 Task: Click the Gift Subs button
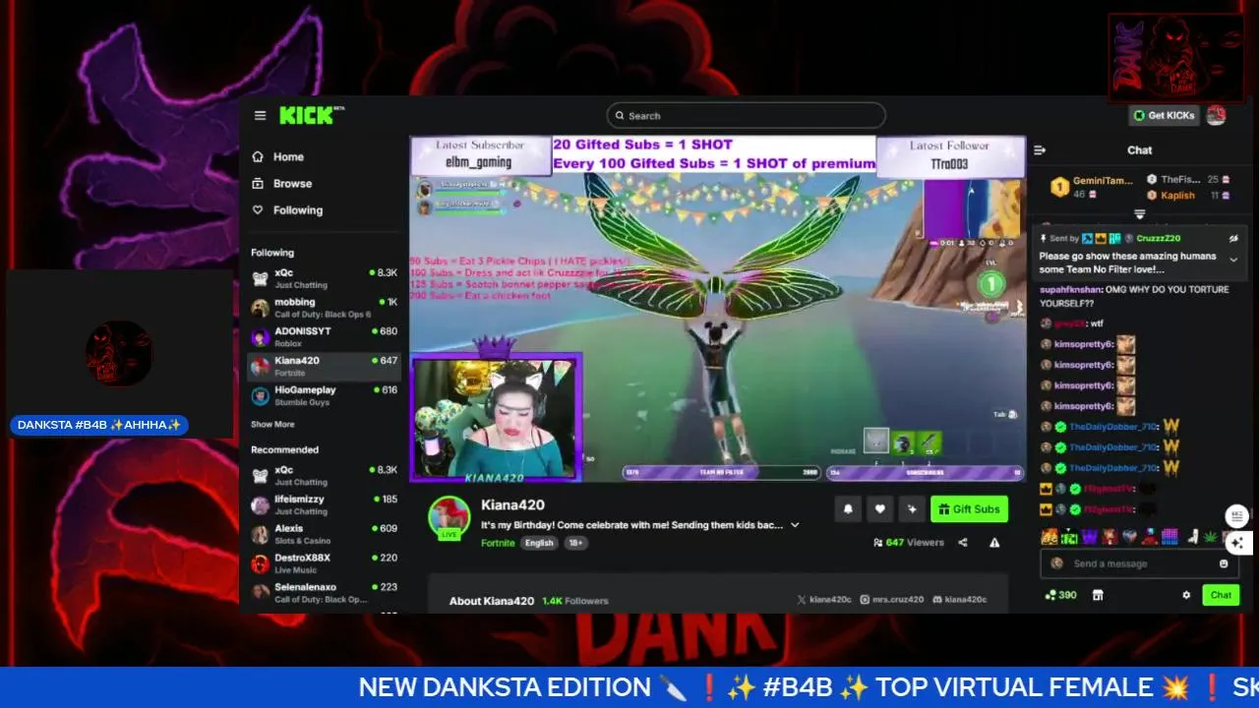point(969,508)
